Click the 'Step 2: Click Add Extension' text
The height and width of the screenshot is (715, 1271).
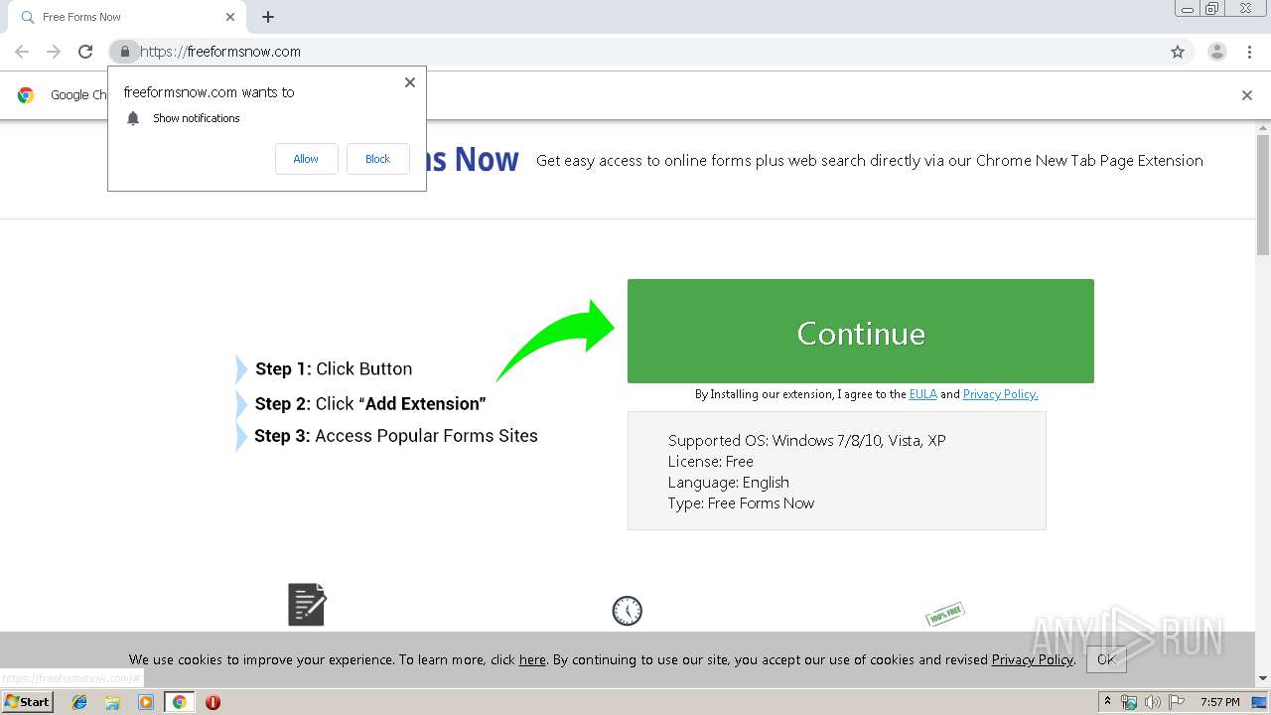click(x=370, y=403)
